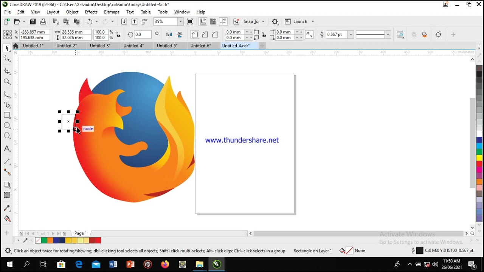Pick the green swatch in document palette
484x272 pixels.
(x=44, y=240)
